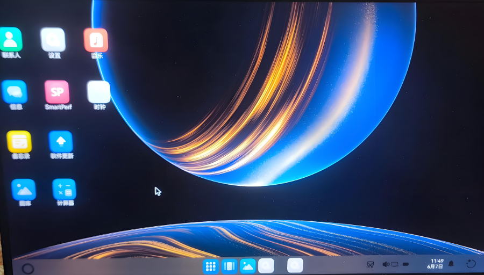The image size is (484, 275).
Task: Open the 信息 messages app
Action: coord(15,91)
